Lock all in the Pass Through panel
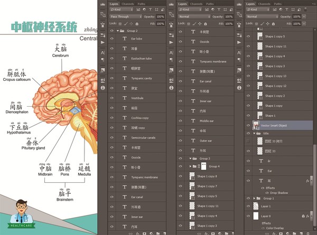317x235 pixels. [x=137, y=24]
